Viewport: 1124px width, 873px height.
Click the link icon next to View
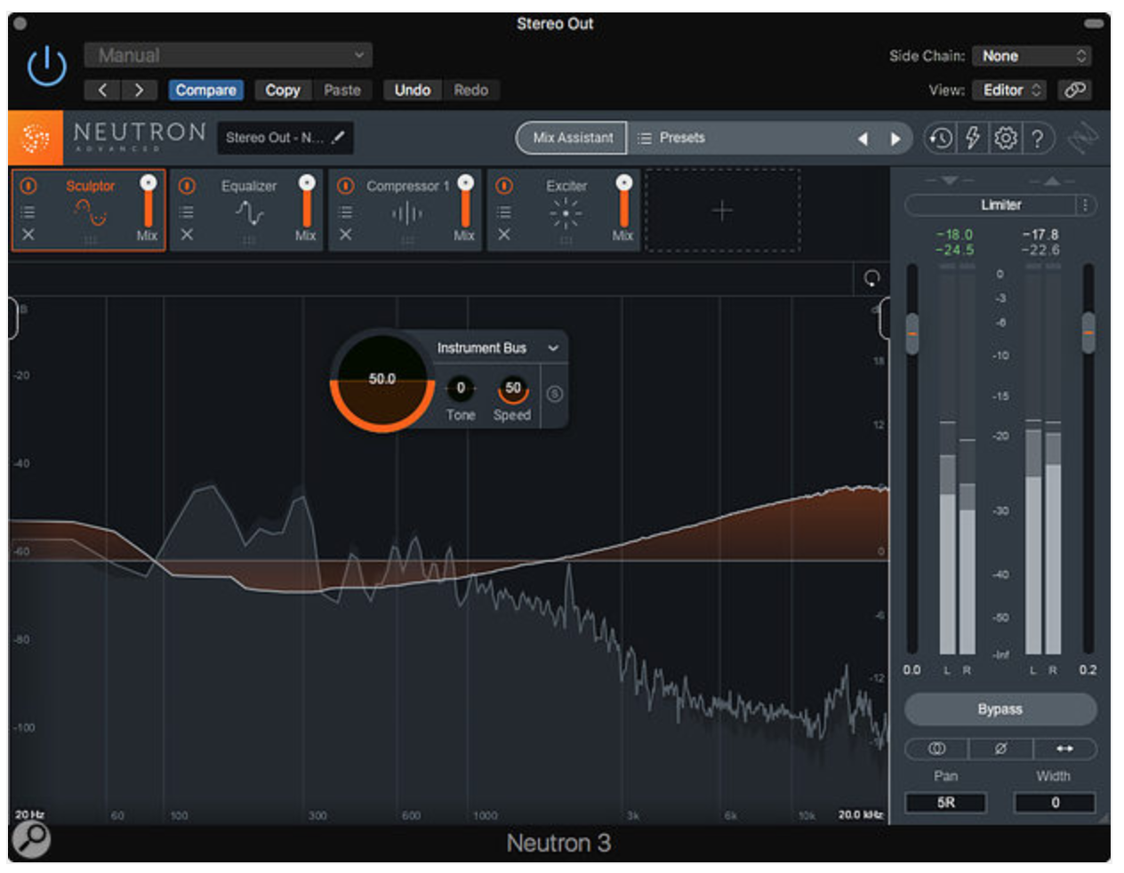[1075, 90]
